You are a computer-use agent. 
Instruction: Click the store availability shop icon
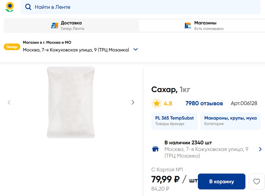155,149
